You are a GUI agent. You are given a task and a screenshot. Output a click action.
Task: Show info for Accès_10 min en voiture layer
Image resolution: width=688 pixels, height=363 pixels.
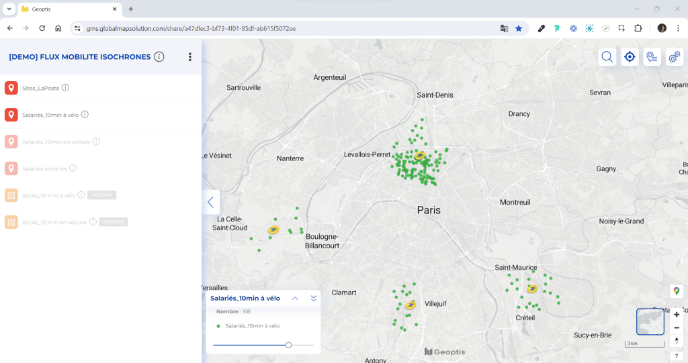[93, 222]
